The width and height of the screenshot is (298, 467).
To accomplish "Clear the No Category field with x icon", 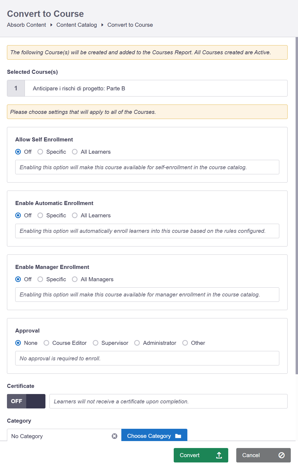I will (114, 436).
